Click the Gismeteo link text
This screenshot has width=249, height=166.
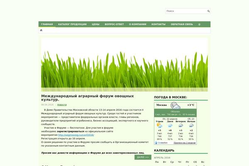163,143
